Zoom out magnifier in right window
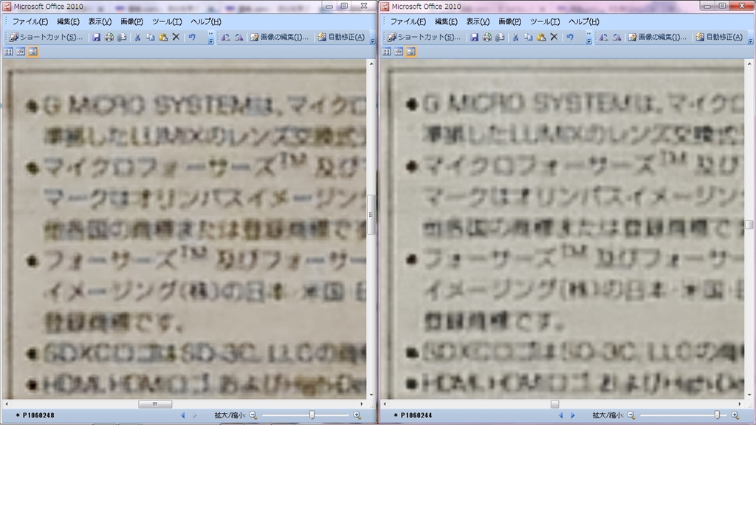The image size is (756, 531). coord(631,415)
